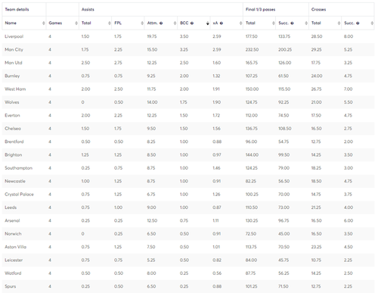Click Brentford's final third total 96.00
Viewport: 378px width, 293px height.
[251, 142]
